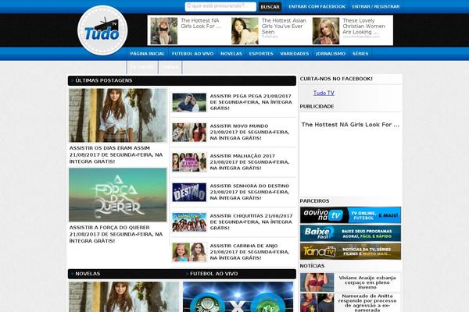Open Jornalismo menu item
The image size is (469, 312).
click(331, 54)
